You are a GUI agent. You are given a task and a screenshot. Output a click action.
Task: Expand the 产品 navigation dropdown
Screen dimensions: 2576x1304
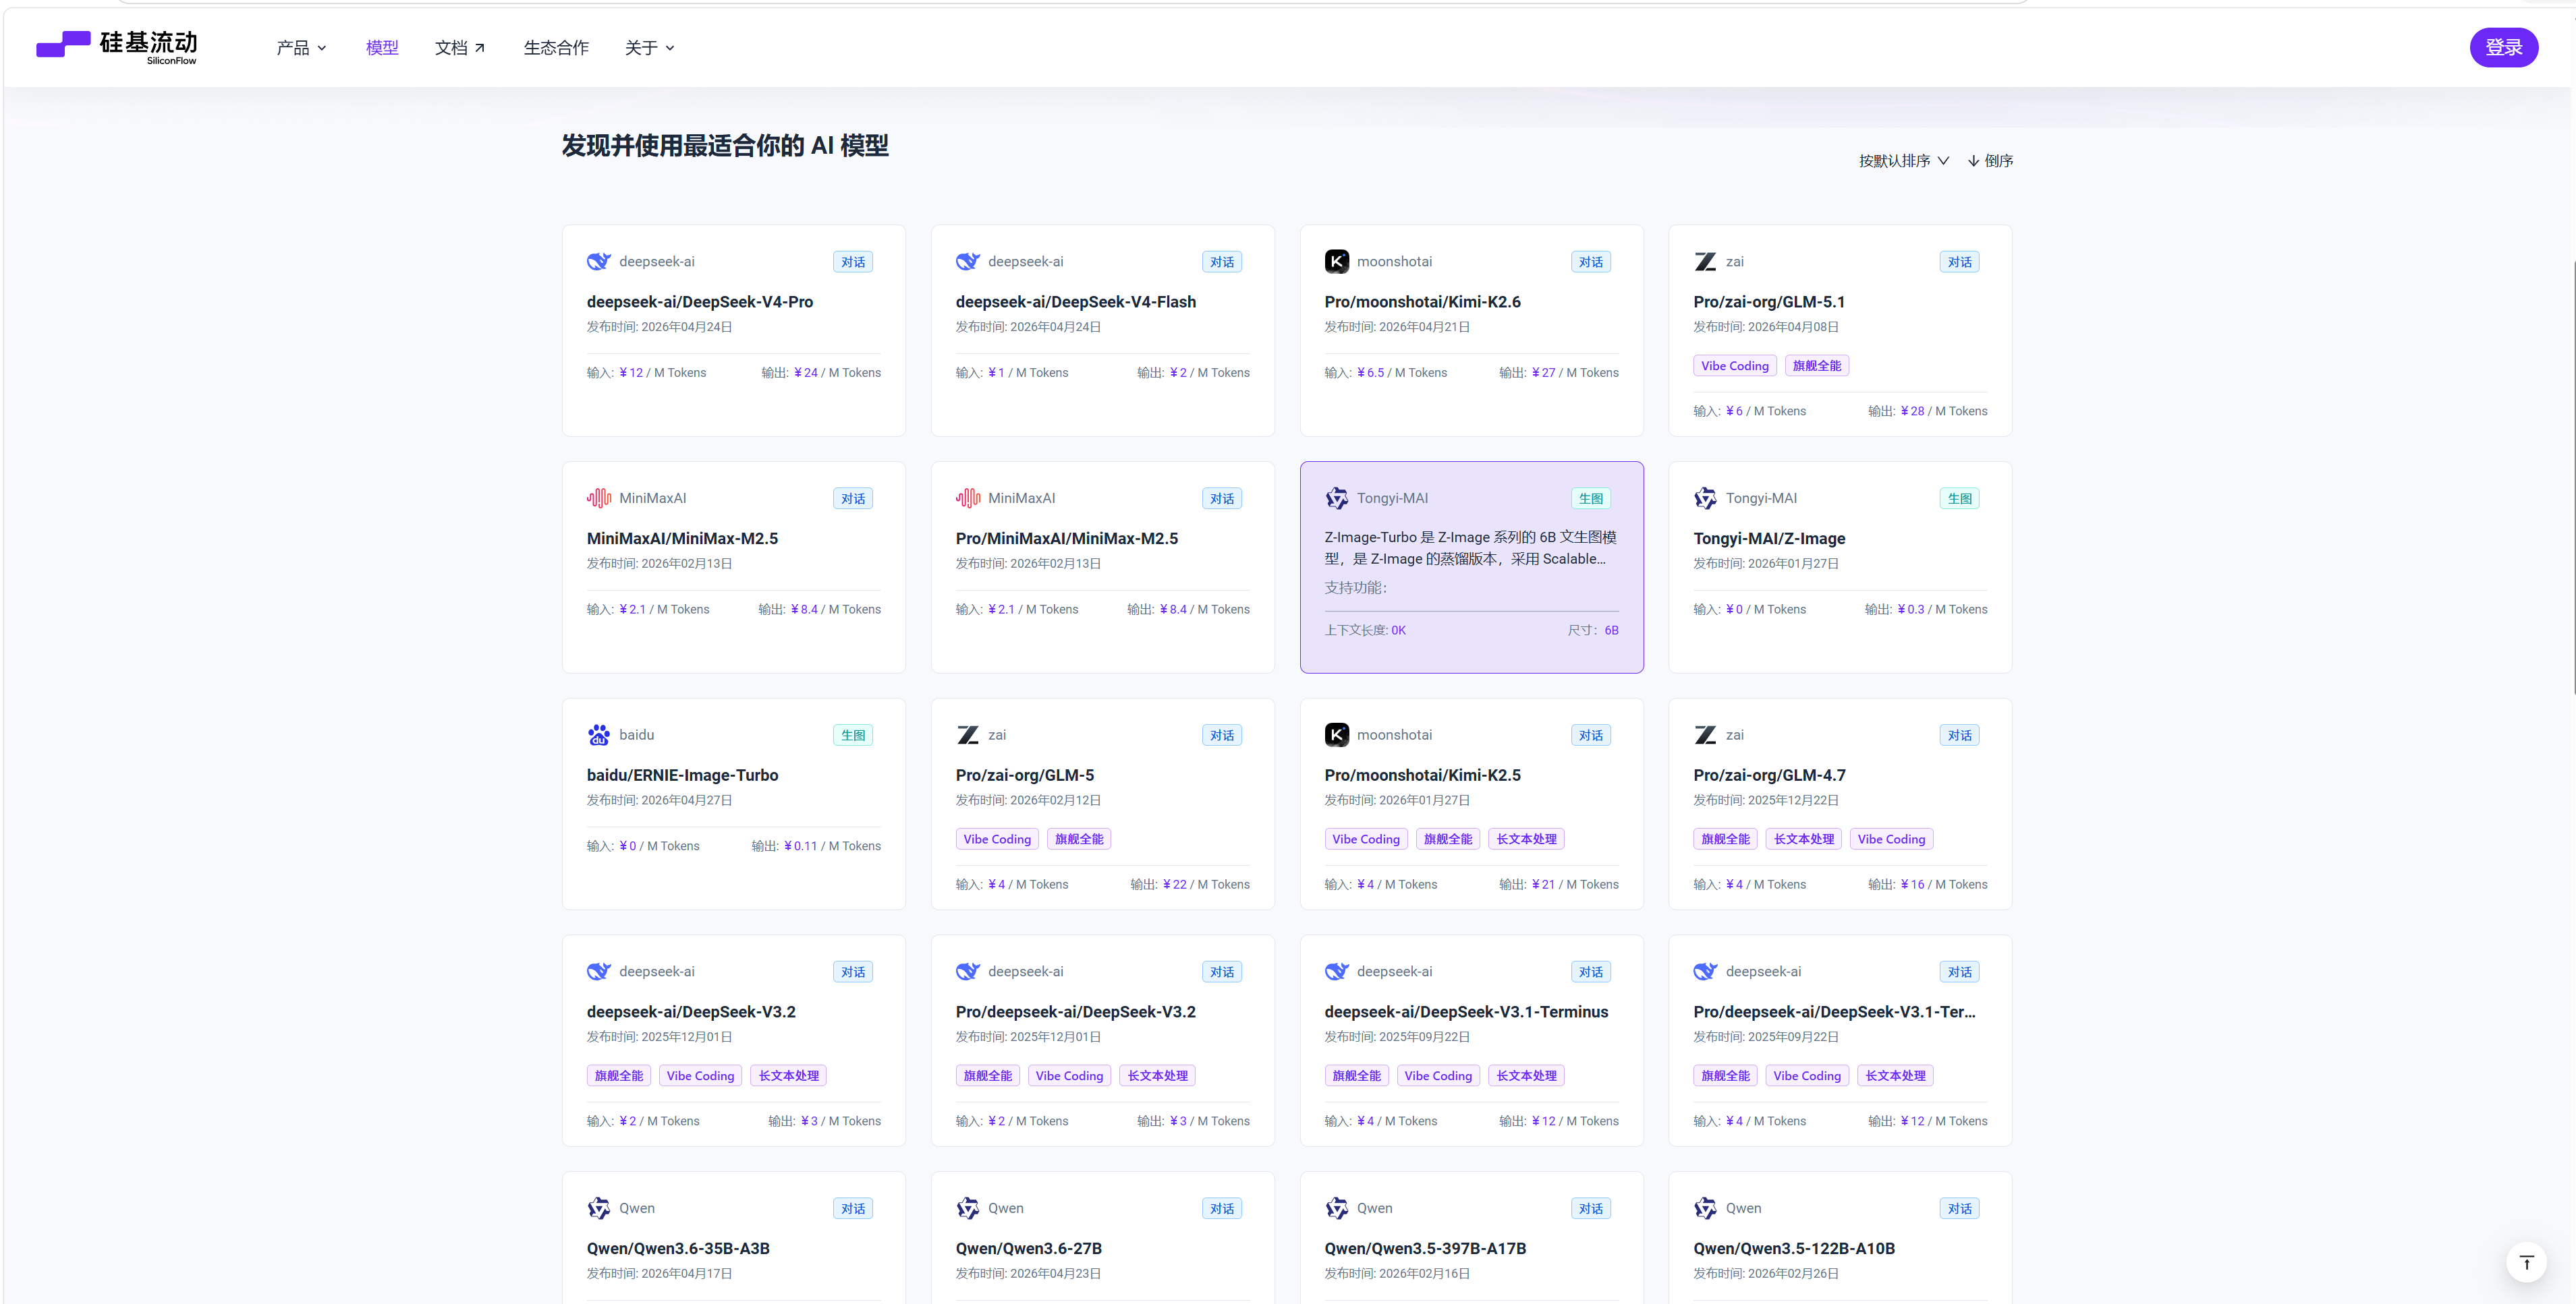[301, 48]
